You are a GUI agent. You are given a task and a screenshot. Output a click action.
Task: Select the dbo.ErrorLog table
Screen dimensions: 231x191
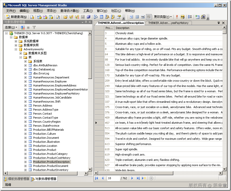click(x=41, y=73)
